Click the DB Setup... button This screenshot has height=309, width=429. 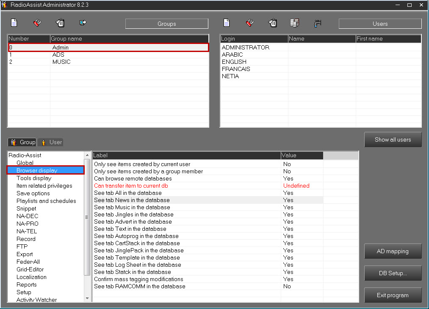pos(393,273)
